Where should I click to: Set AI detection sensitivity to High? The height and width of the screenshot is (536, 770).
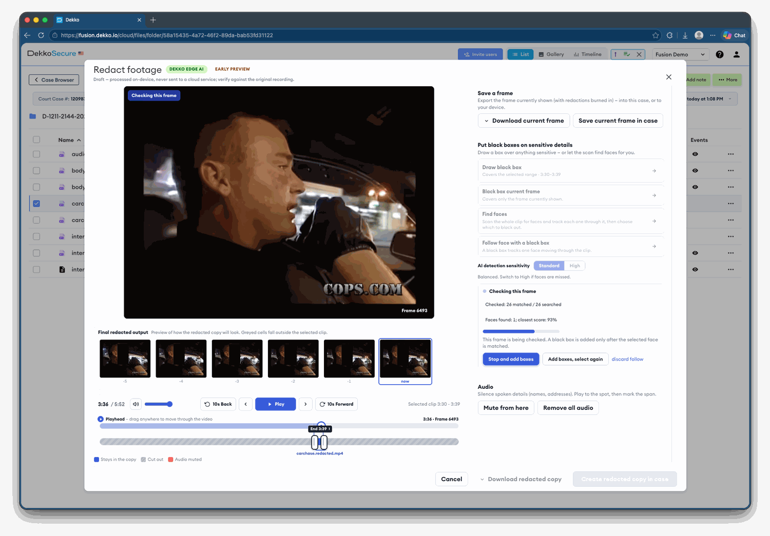(575, 266)
